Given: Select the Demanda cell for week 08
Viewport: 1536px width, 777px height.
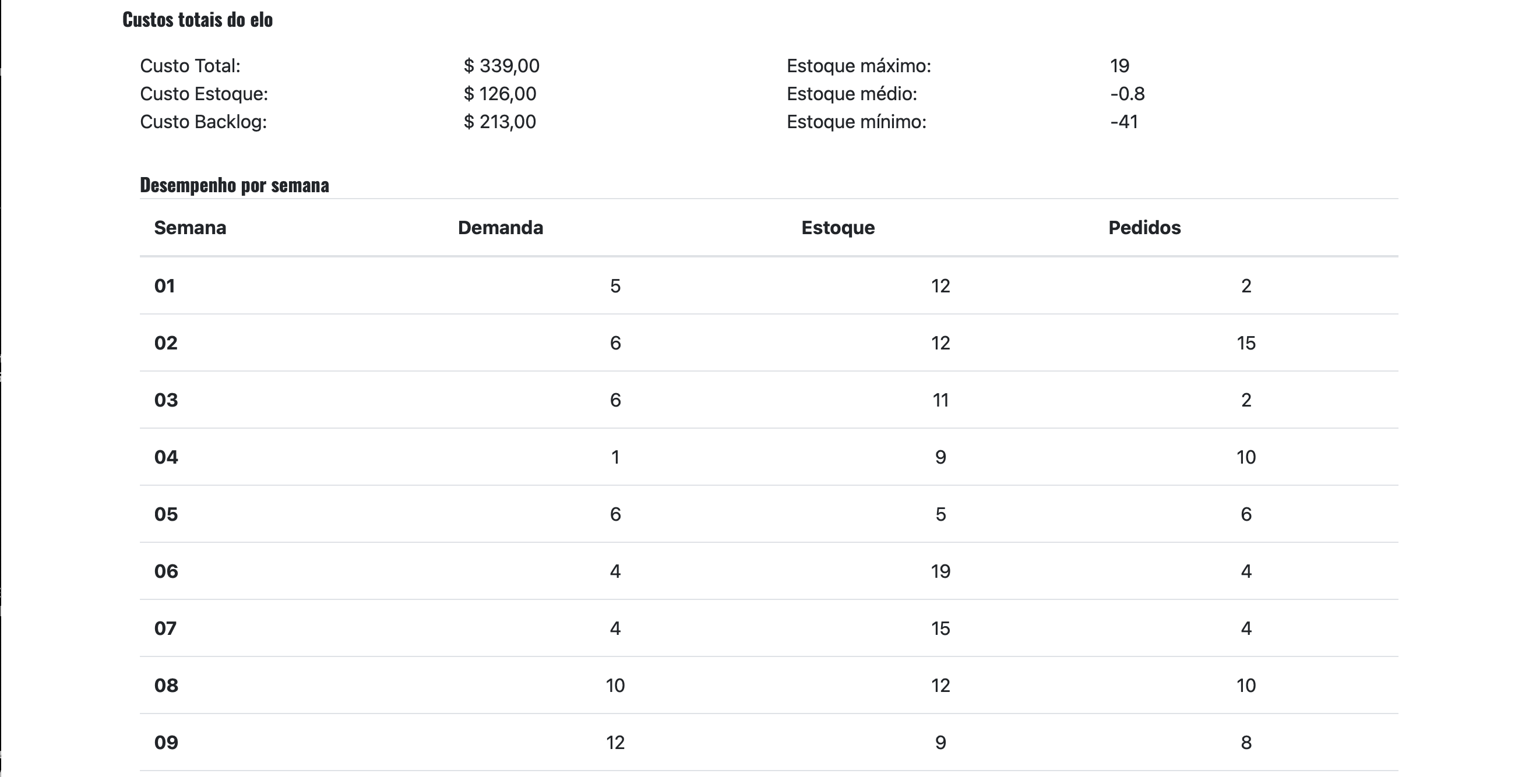Looking at the screenshot, I should tap(615, 685).
